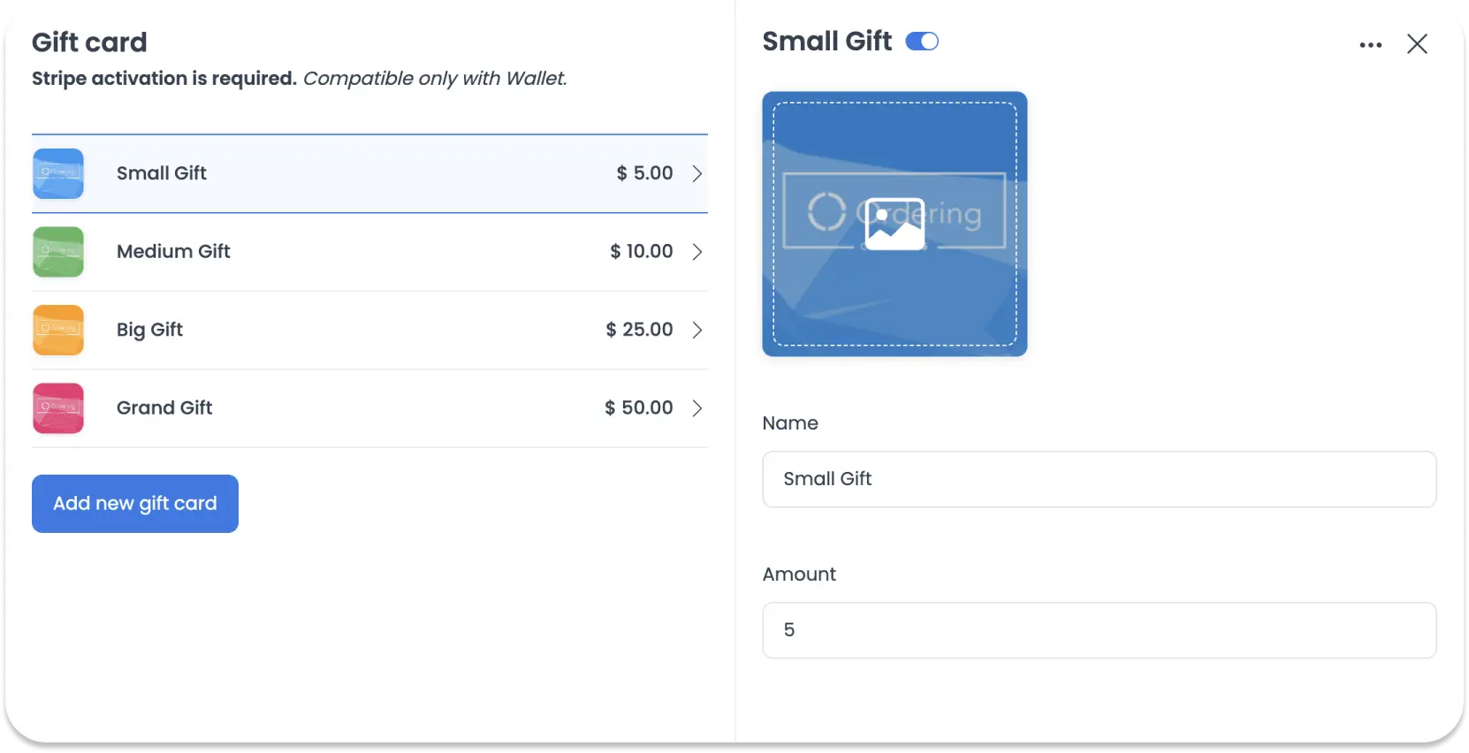Expand the Grand Gift row chevron

pos(697,408)
